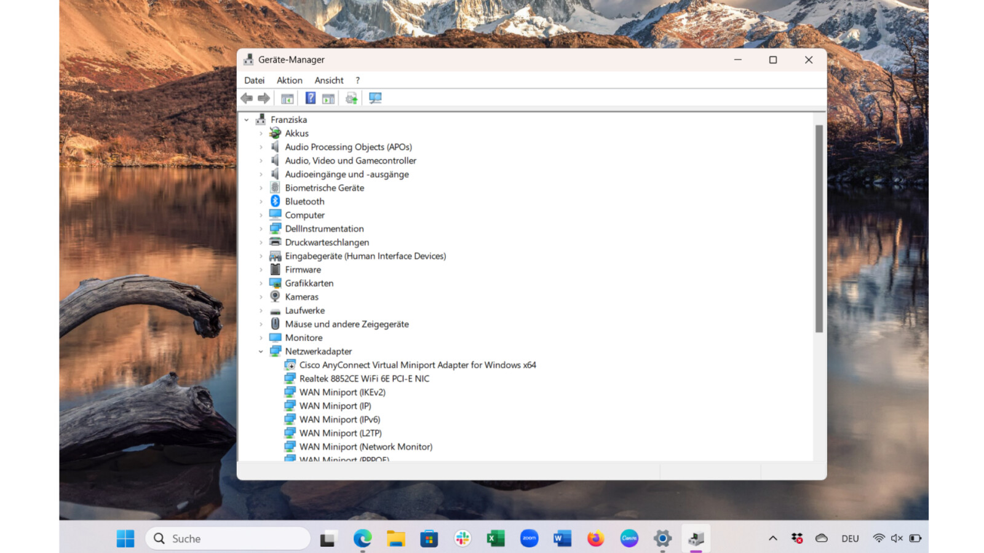
Task: Expand the Grafikkarten category
Action: pos(261,283)
